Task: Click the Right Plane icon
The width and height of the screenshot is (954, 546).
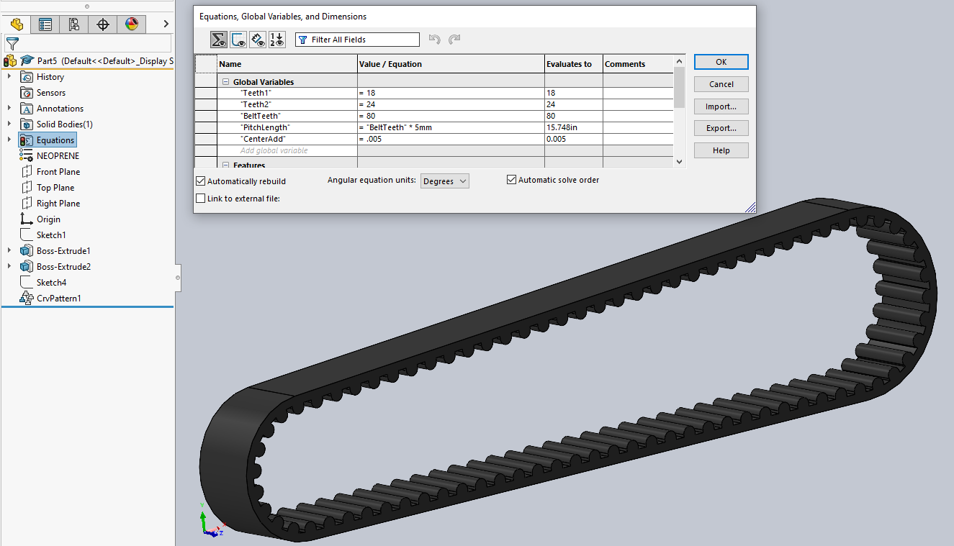Action: coord(27,204)
